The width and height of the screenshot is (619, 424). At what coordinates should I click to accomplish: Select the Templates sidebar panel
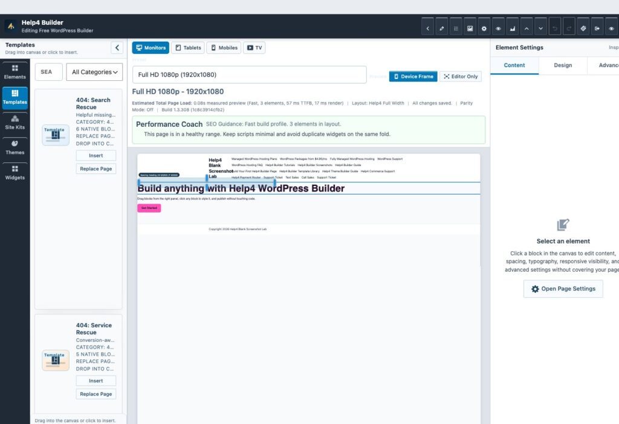pos(15,97)
